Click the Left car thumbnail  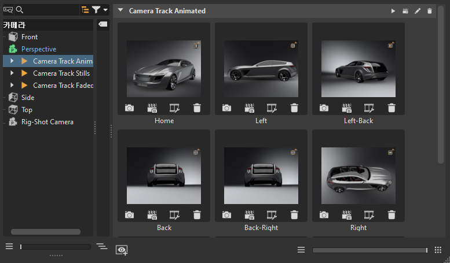[261, 69]
